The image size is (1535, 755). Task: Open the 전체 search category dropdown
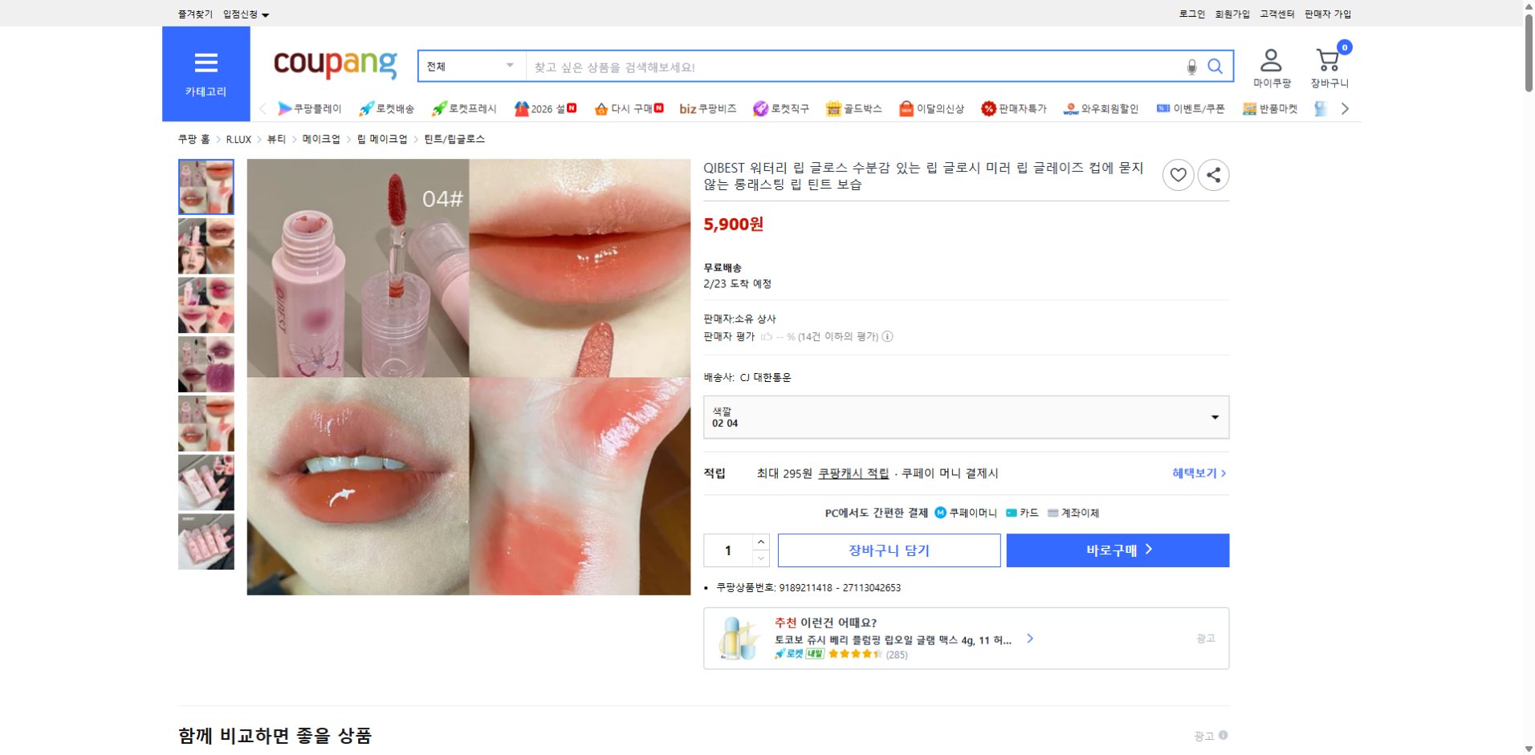tap(471, 66)
